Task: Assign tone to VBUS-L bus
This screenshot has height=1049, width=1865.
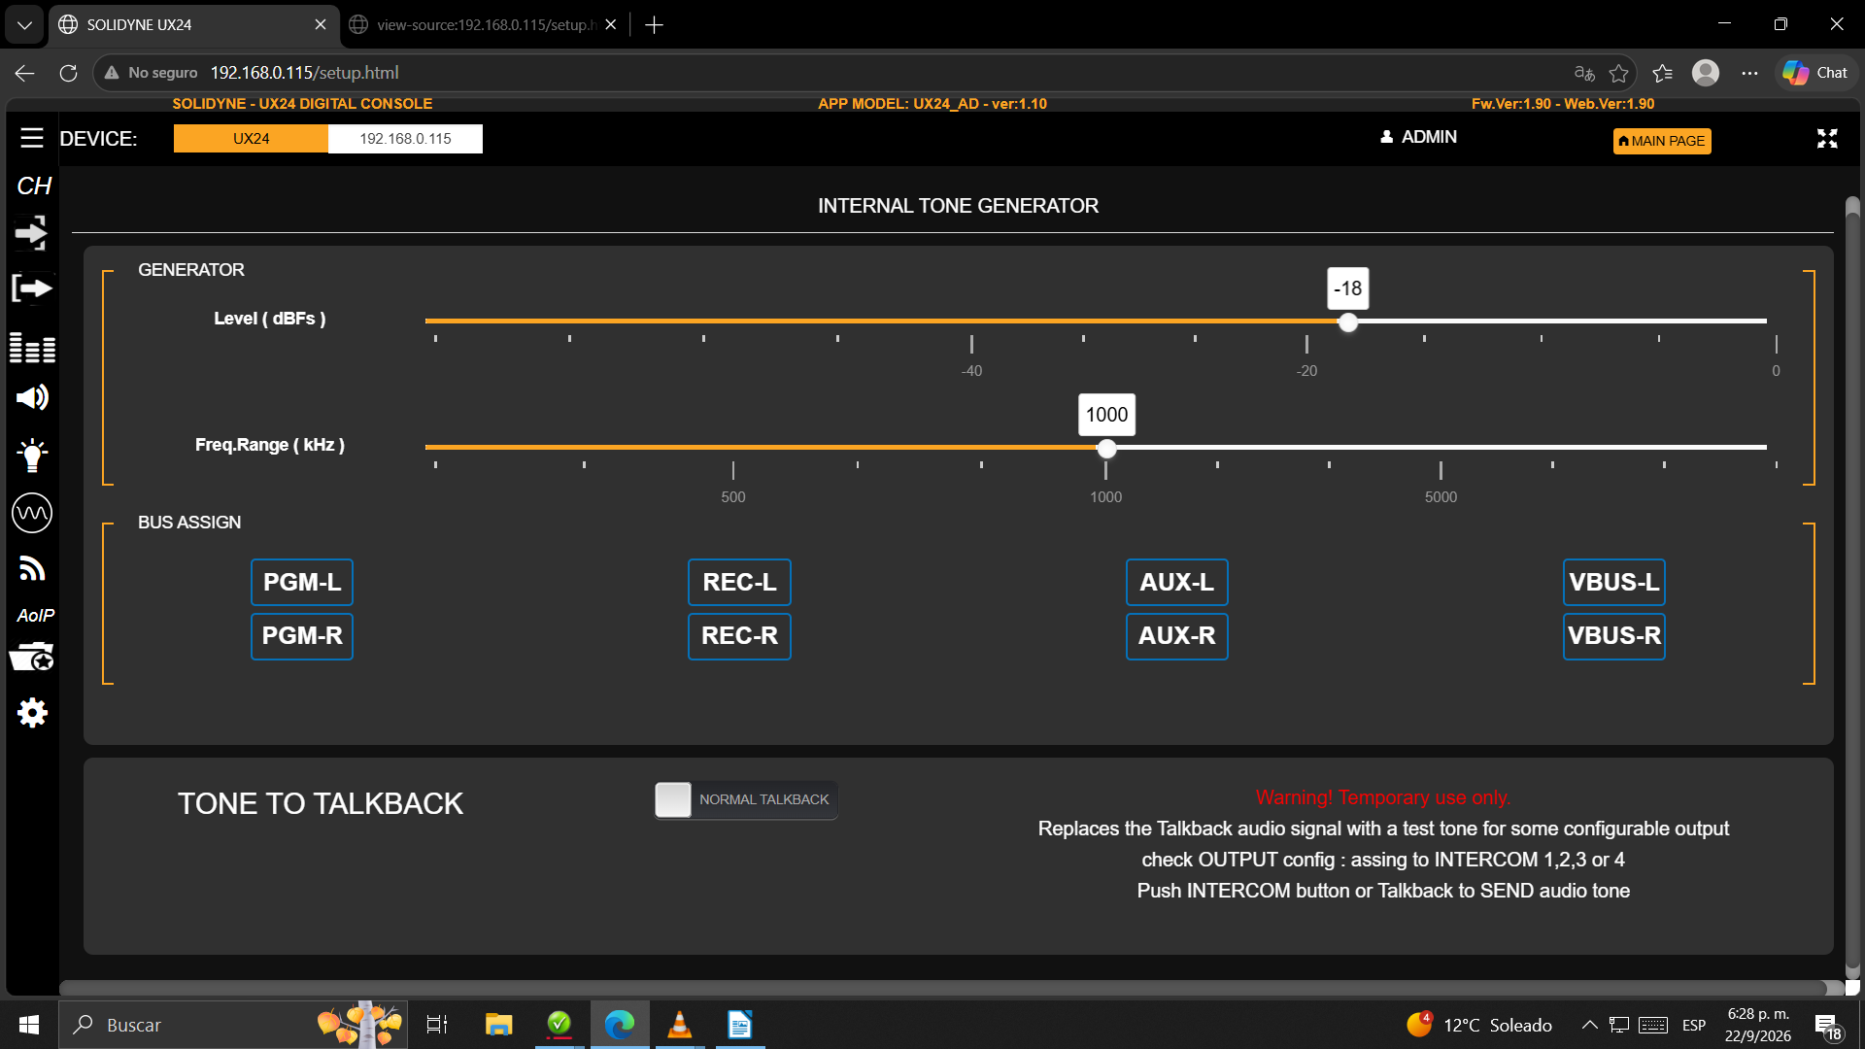Action: [1614, 583]
